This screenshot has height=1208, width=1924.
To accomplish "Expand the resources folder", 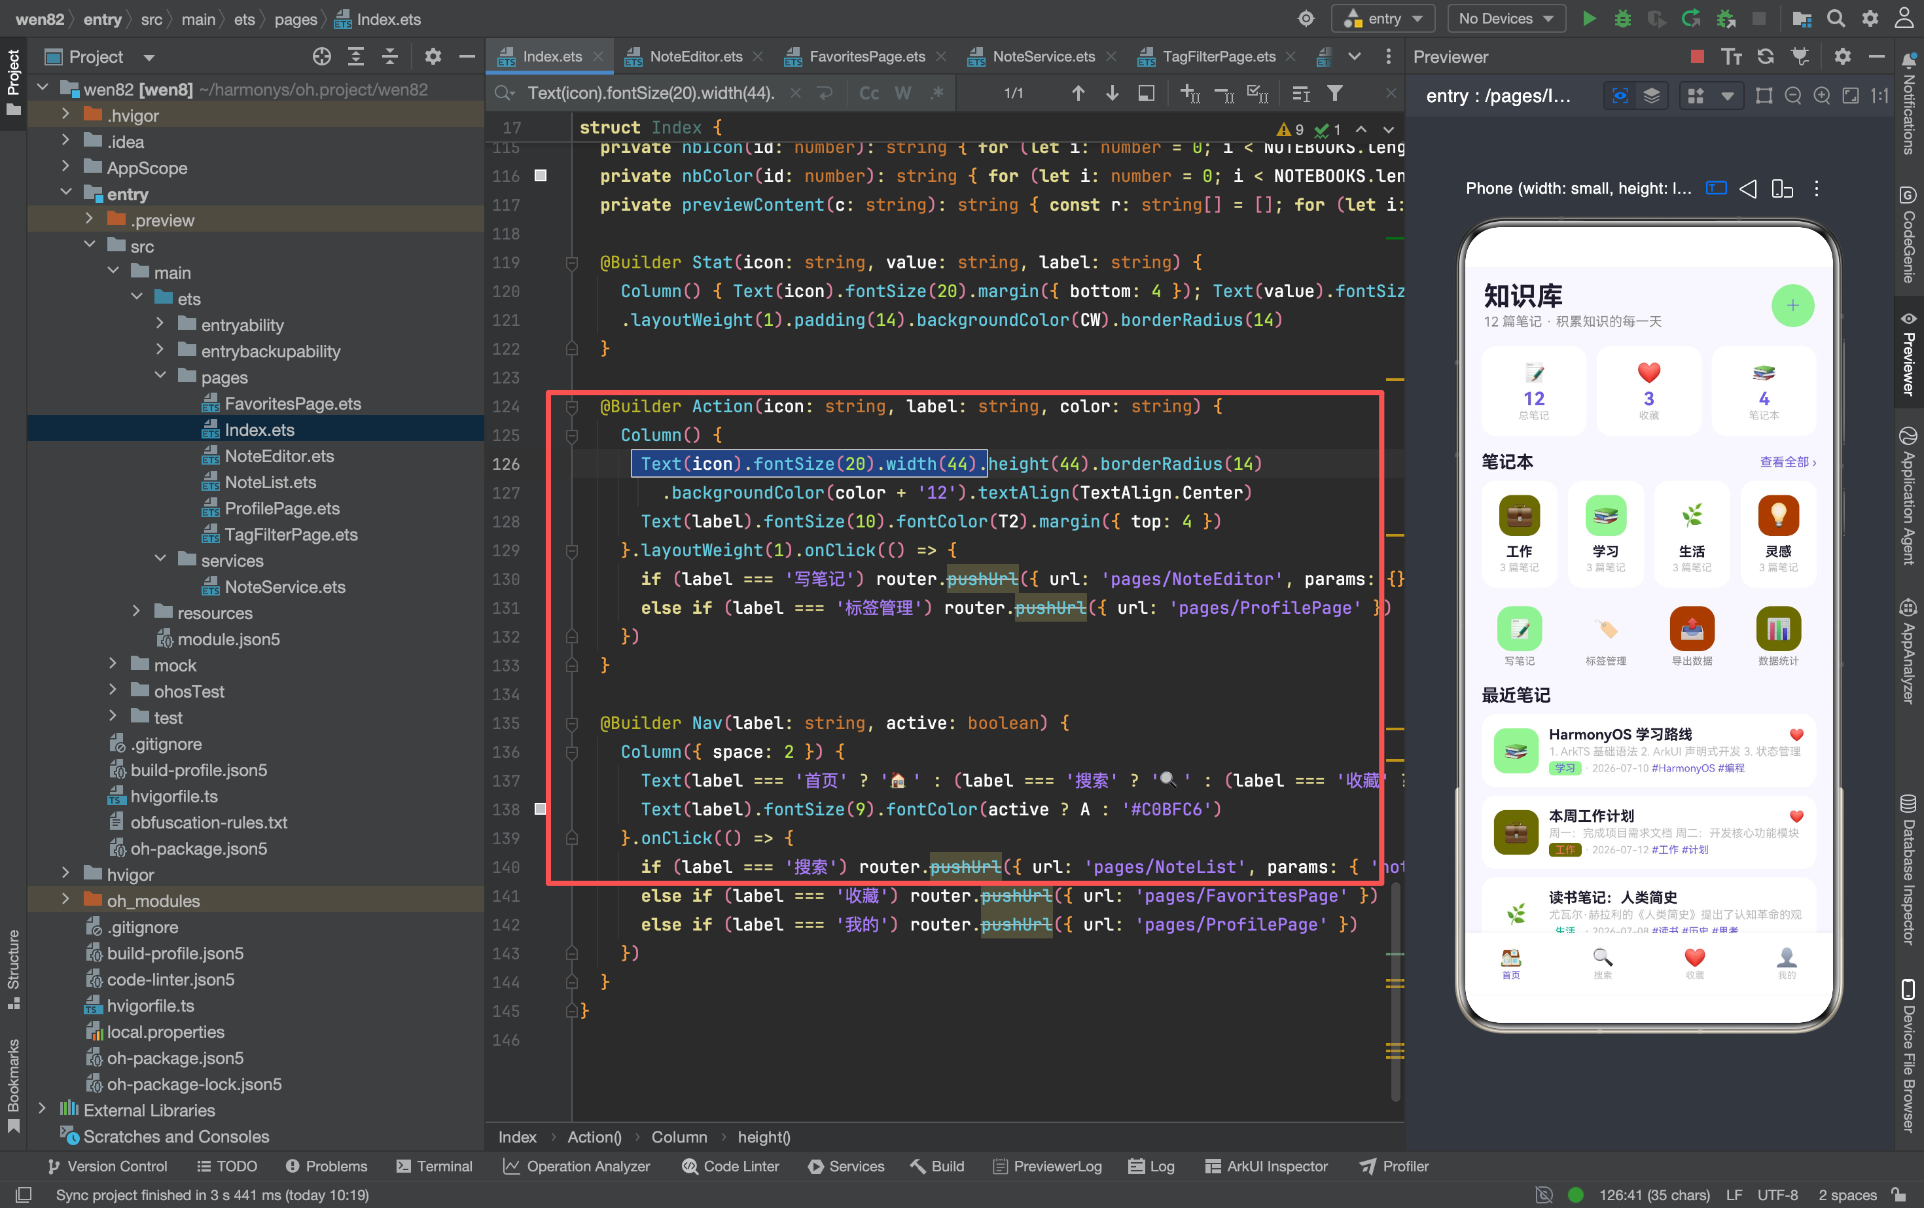I will [x=136, y=612].
